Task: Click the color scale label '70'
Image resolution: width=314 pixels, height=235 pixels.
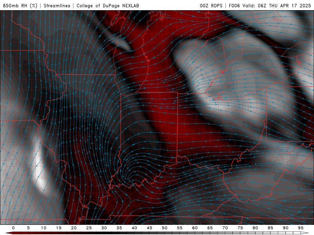Action: point(225,228)
